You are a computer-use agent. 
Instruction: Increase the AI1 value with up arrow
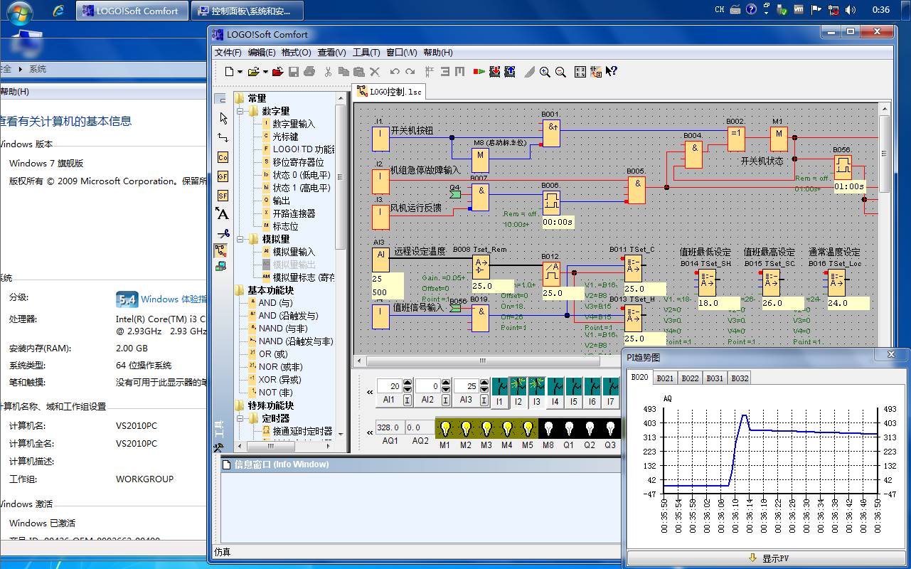click(x=407, y=383)
